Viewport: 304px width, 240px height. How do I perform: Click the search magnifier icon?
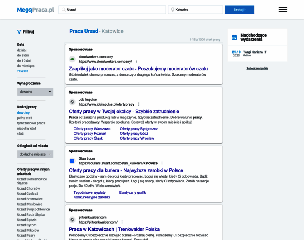click(x=63, y=10)
